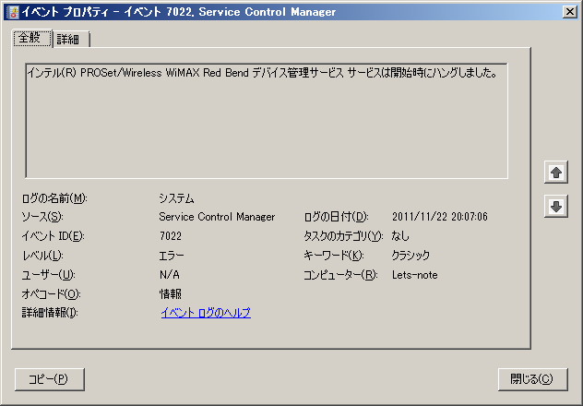Click the down arrow for next event
Viewport: 583px width, 406px height.
pyautogui.click(x=555, y=207)
